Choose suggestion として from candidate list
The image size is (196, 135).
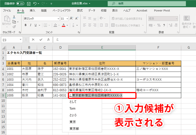point(73,102)
